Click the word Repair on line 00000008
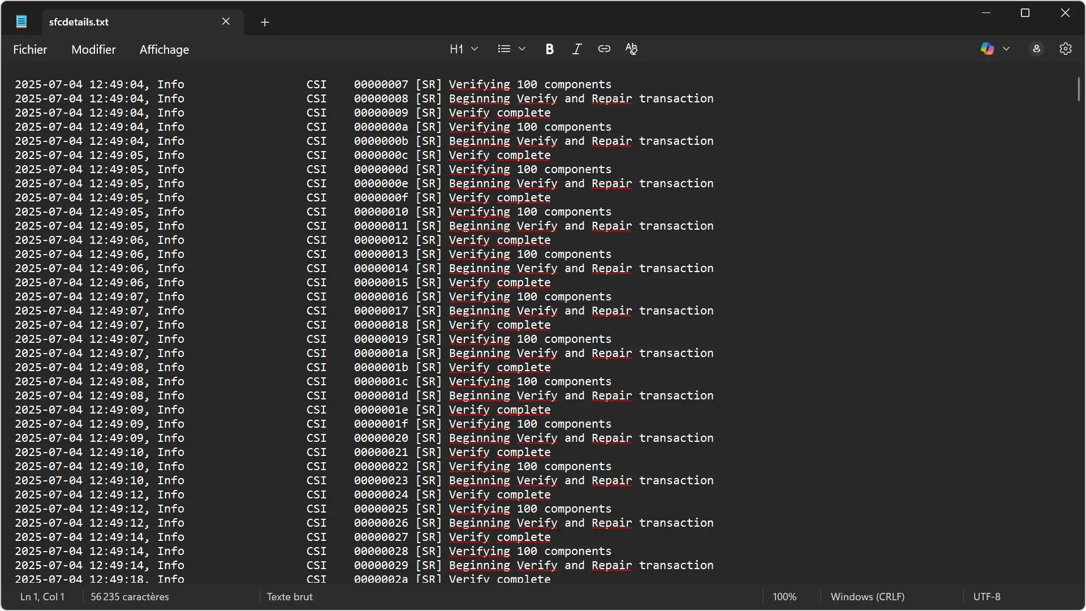Screen dimensions: 1086x611 tap(611, 98)
